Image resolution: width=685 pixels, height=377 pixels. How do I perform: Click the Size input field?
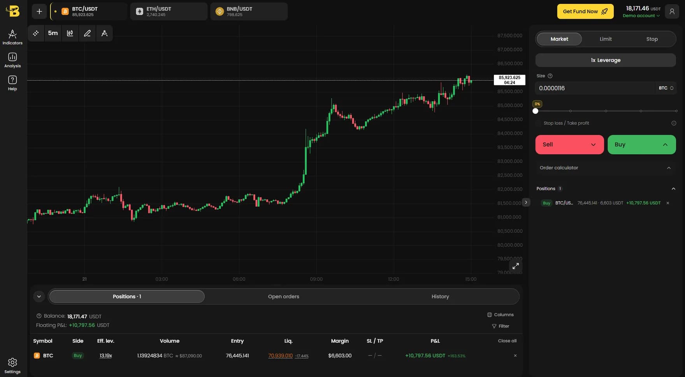pyautogui.click(x=595, y=88)
